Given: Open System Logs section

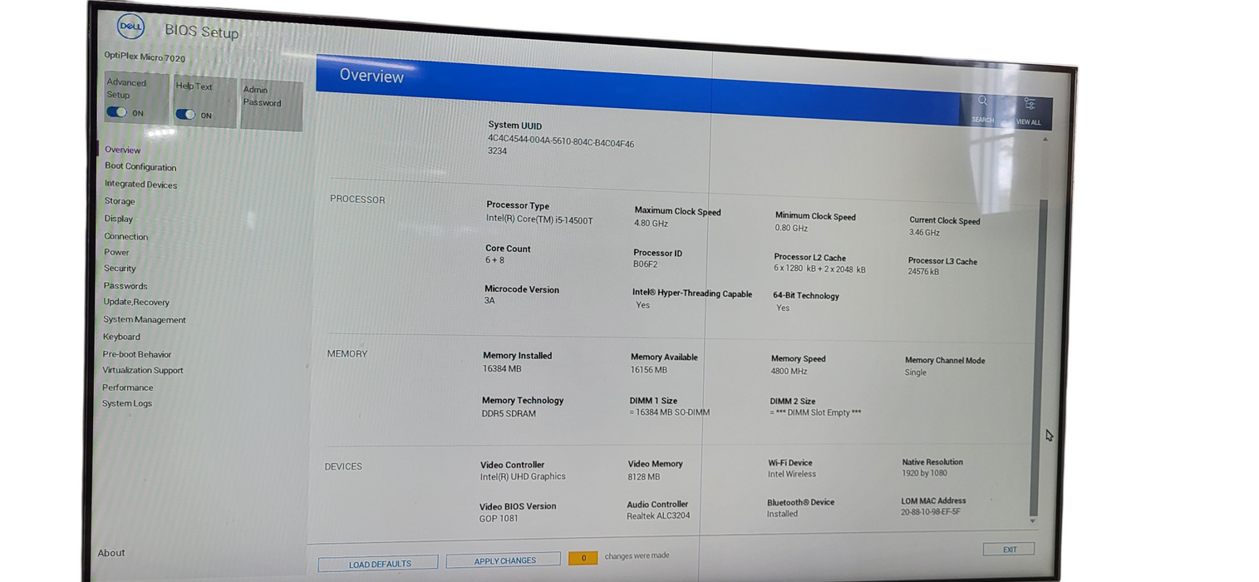Looking at the screenshot, I should pyautogui.click(x=127, y=403).
